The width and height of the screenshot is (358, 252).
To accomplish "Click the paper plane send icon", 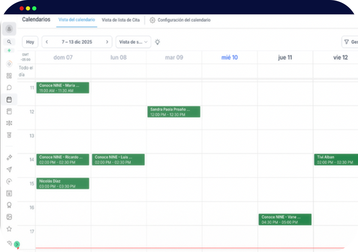I will [9, 169].
